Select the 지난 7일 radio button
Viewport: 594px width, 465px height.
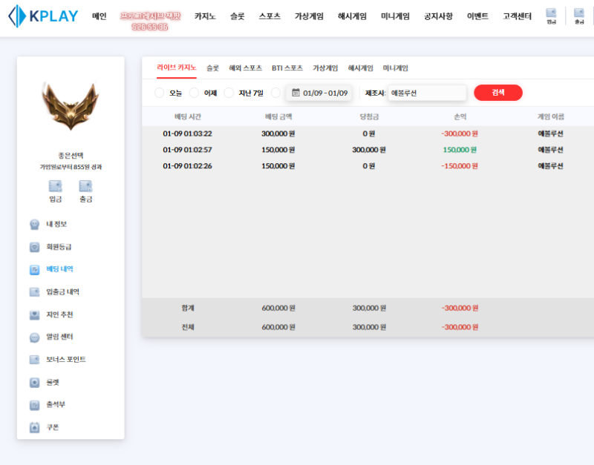[x=229, y=93]
